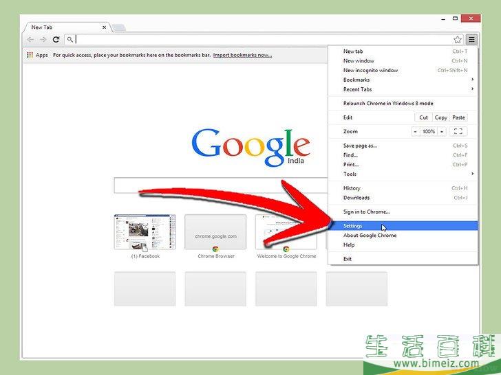Select the New Tab tab
This screenshot has width=501, height=375.
point(67,27)
